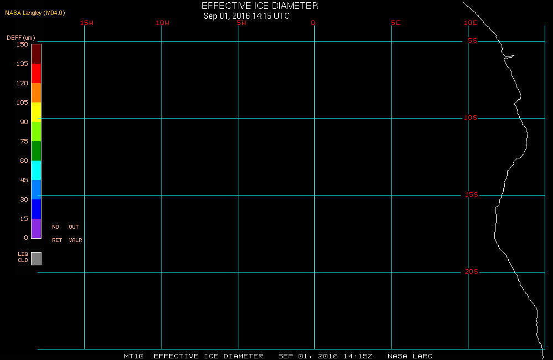Screen dimensions: 553x360
Task: Click the OUT VALR legend label
Action: 75,234
